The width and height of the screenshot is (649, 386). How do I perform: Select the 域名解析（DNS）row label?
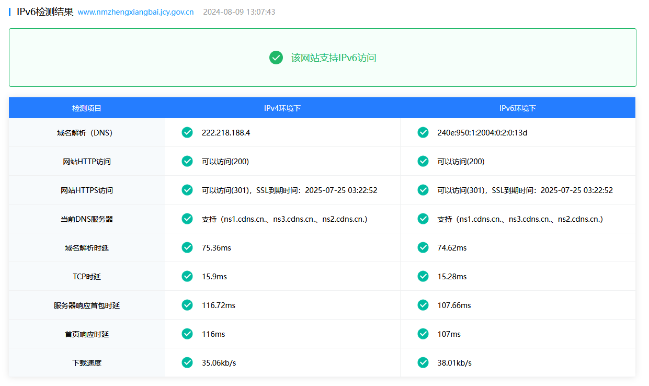pyautogui.click(x=87, y=133)
